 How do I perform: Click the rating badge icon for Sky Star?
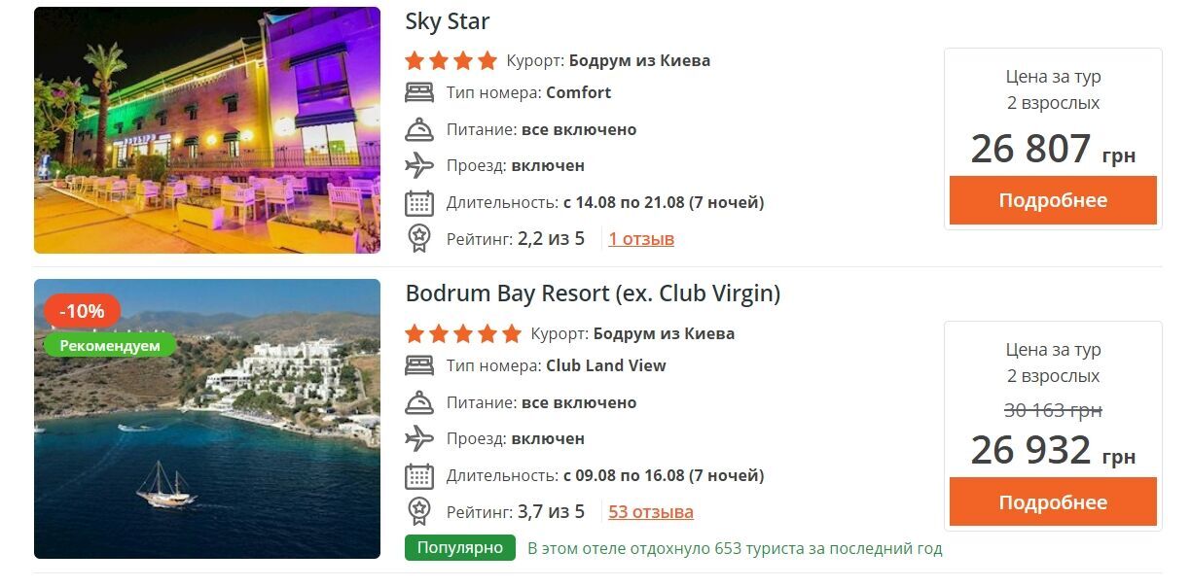419,238
